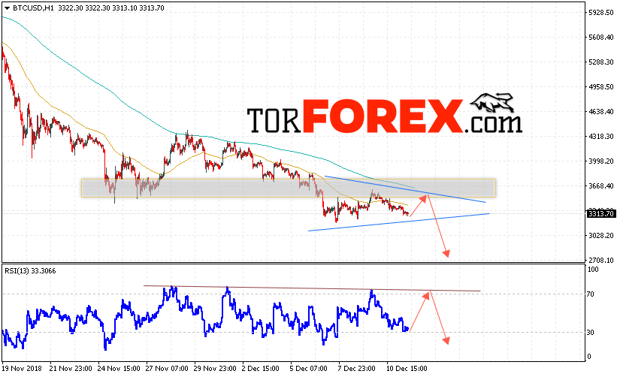Click the RSI scale value 30

590,333
